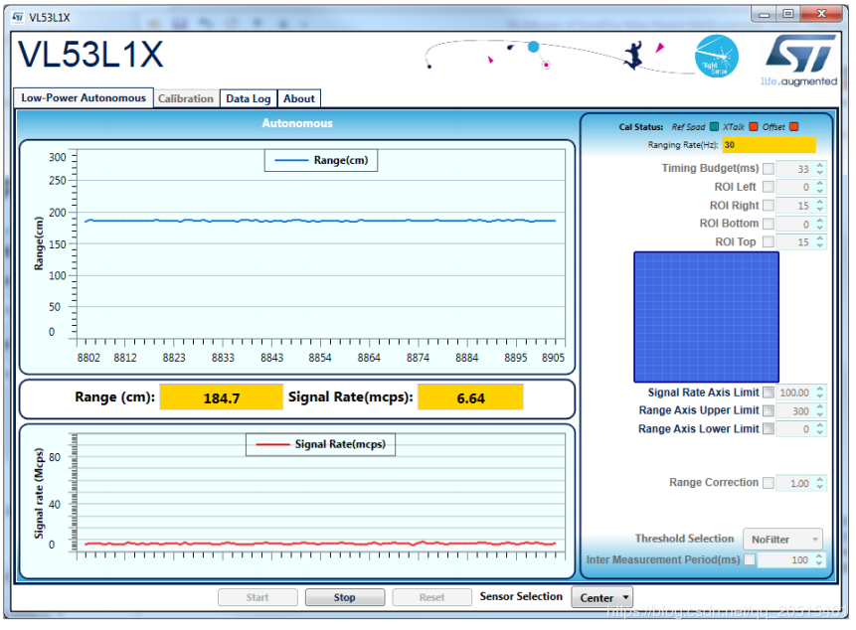The width and height of the screenshot is (856, 630).
Task: Open the Data Log tab
Action: (248, 98)
